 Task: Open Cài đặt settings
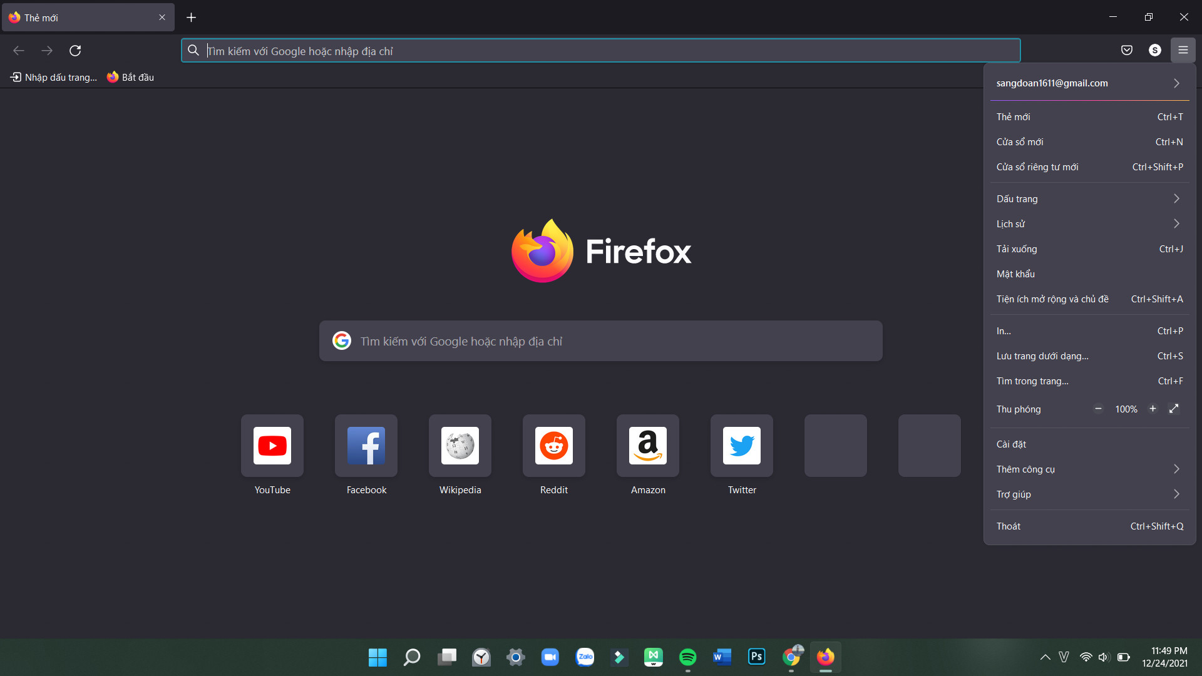[x=1089, y=444]
